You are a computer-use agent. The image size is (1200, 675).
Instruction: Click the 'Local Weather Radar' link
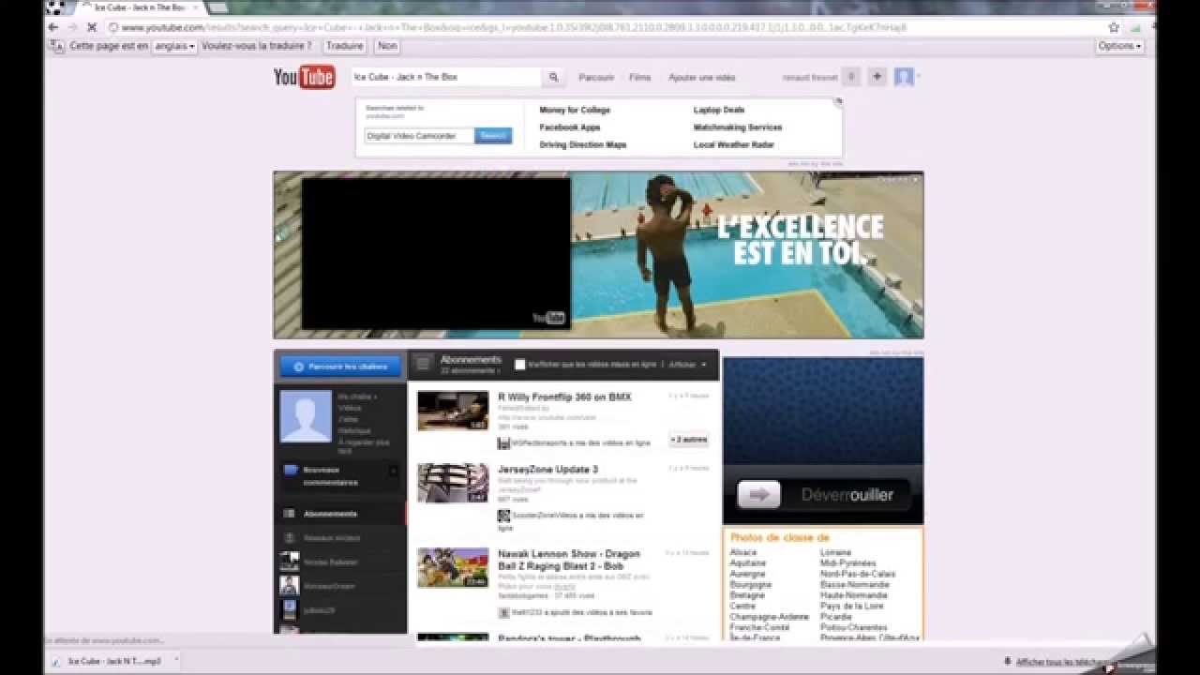coord(734,145)
